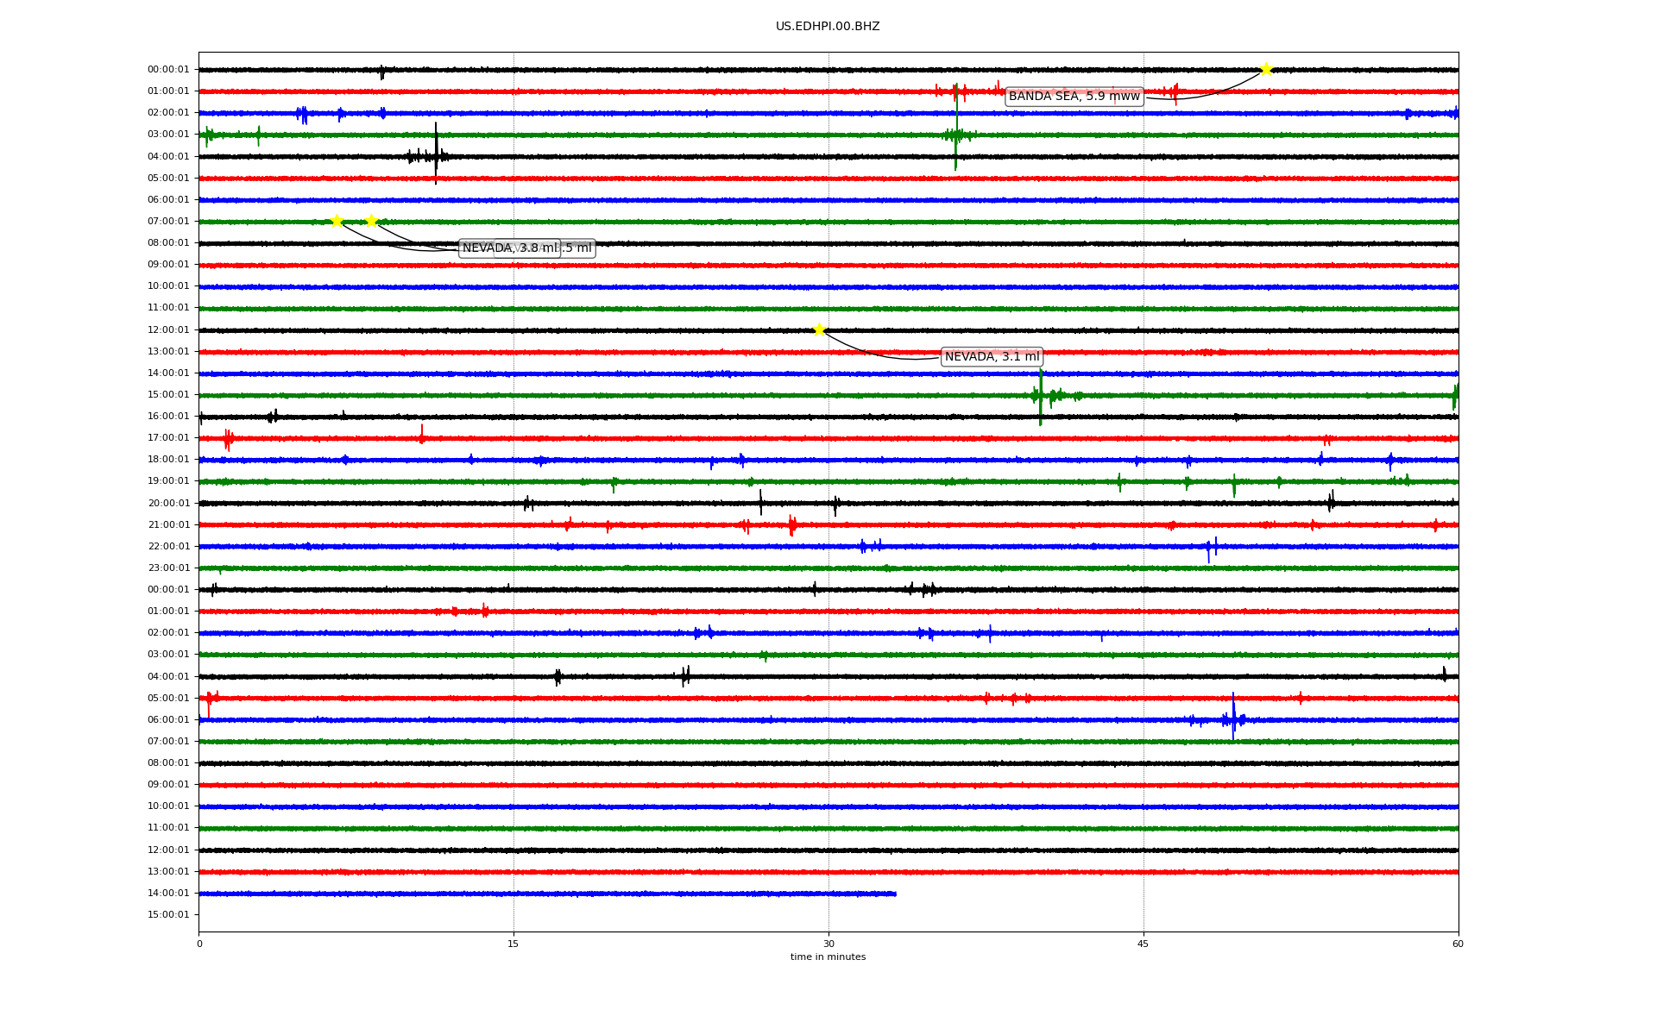This screenshot has width=1657, height=1035.
Task: Select the yellow star marking the Banda Sea event
Action: pos(1266,69)
